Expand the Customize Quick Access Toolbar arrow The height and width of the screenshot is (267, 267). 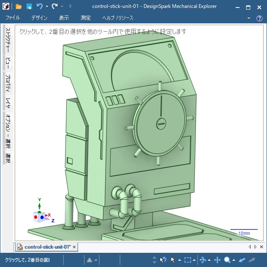pyautogui.click(x=70, y=7)
